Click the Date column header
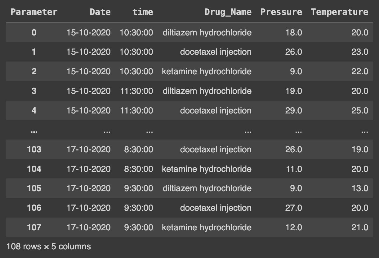379x258 pixels. [100, 12]
